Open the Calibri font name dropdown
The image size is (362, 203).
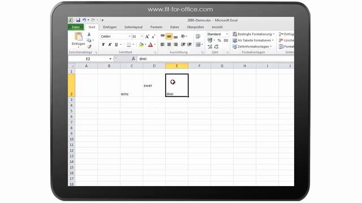click(130, 37)
